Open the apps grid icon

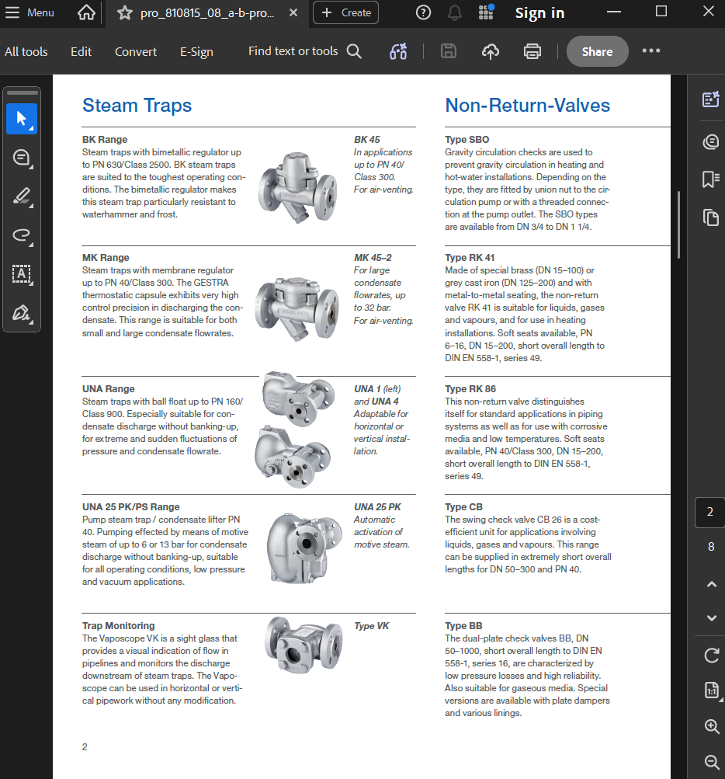point(486,12)
